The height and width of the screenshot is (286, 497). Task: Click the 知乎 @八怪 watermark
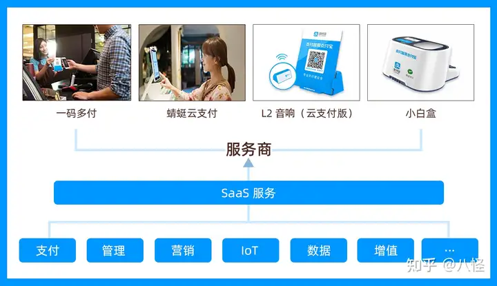tap(445, 265)
